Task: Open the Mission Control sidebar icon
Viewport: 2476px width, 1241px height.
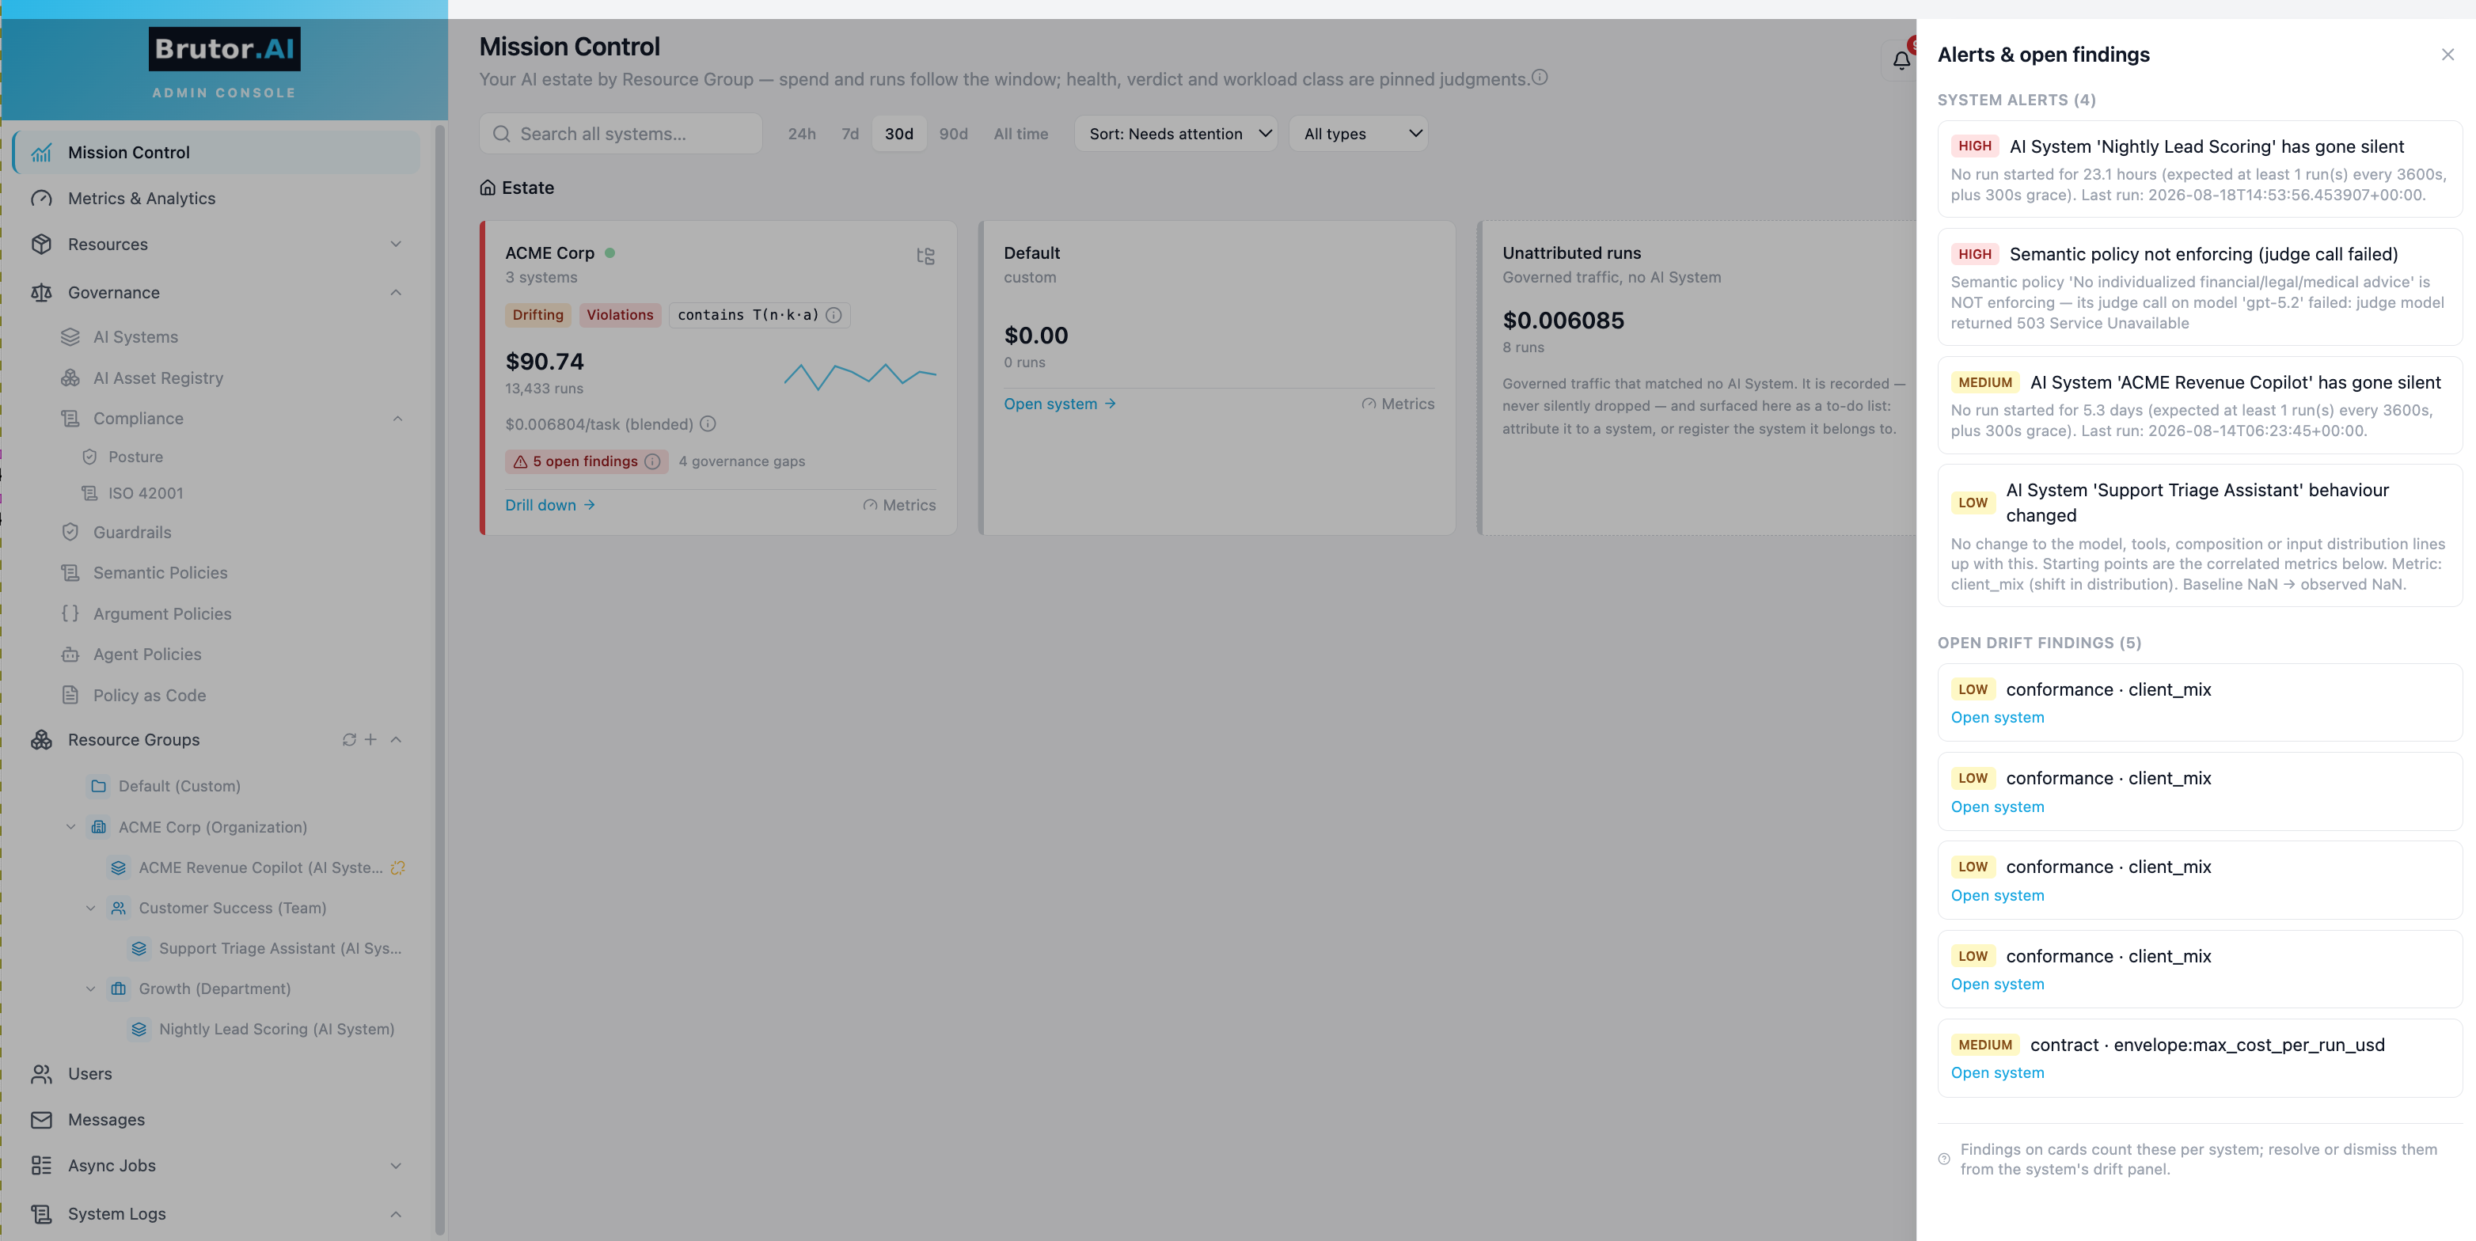Action: 41,153
